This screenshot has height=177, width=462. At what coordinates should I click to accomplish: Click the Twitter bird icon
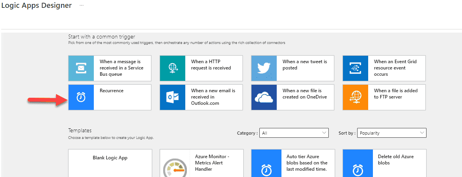point(264,68)
